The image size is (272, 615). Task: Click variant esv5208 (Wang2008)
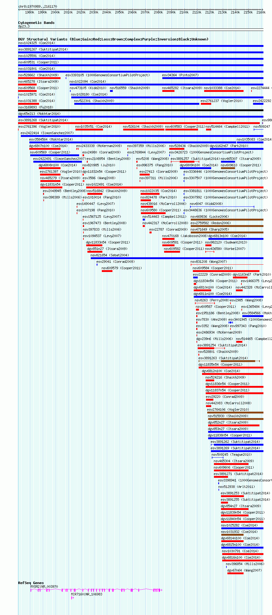153,159
